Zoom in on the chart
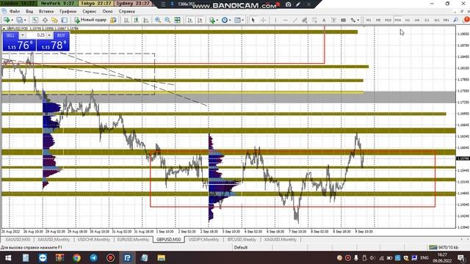This screenshot has height=264, width=470. (158, 20)
